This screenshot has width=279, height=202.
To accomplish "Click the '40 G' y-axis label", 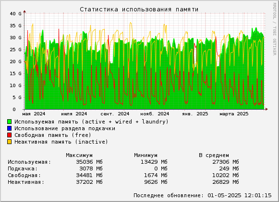I will click(x=16, y=14).
